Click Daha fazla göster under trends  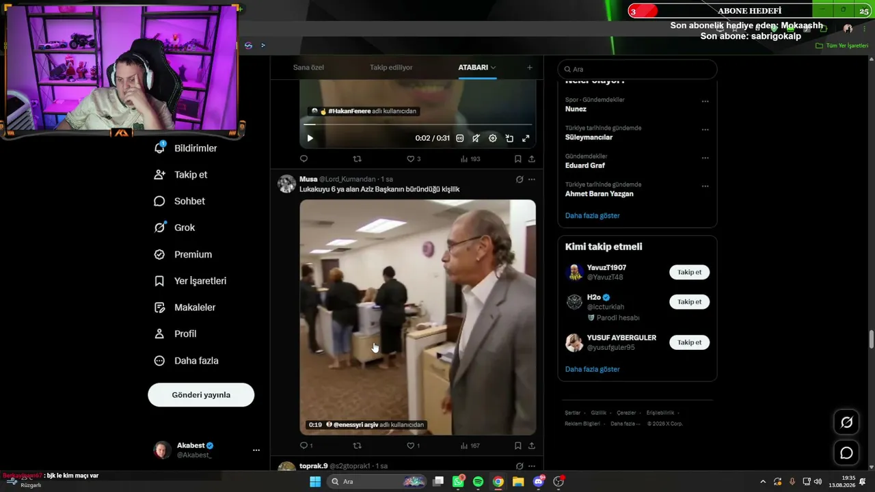[x=592, y=215]
